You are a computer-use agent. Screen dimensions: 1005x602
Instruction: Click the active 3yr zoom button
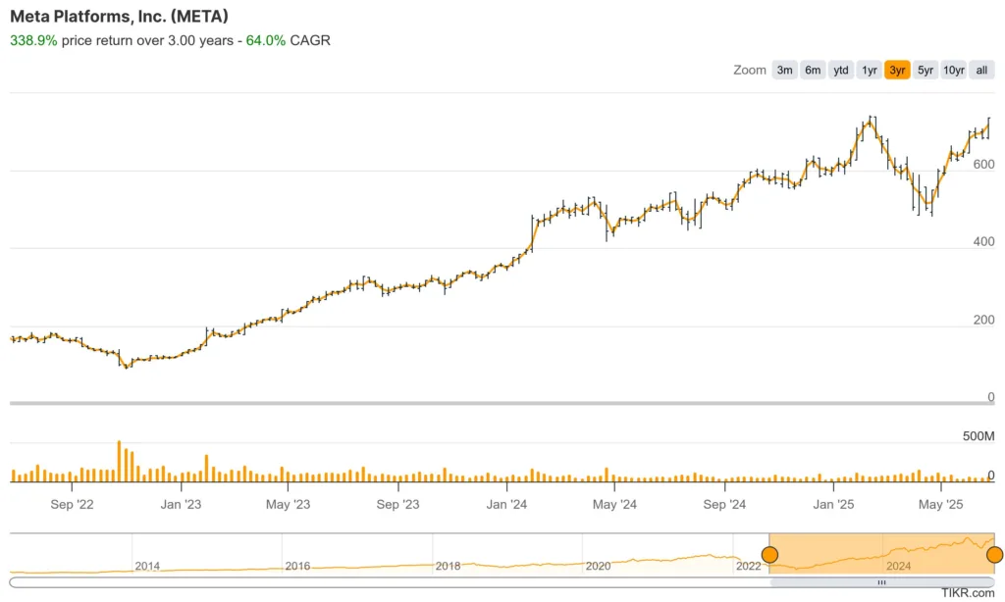point(897,70)
